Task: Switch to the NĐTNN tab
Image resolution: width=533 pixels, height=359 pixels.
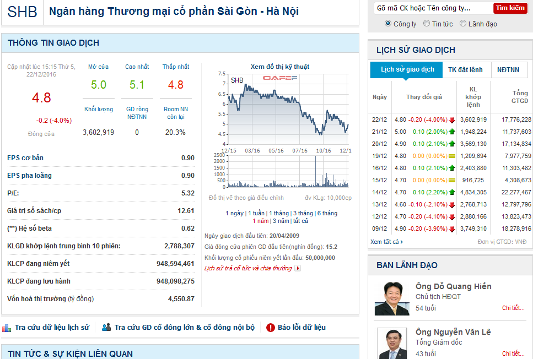Action: tap(508, 70)
